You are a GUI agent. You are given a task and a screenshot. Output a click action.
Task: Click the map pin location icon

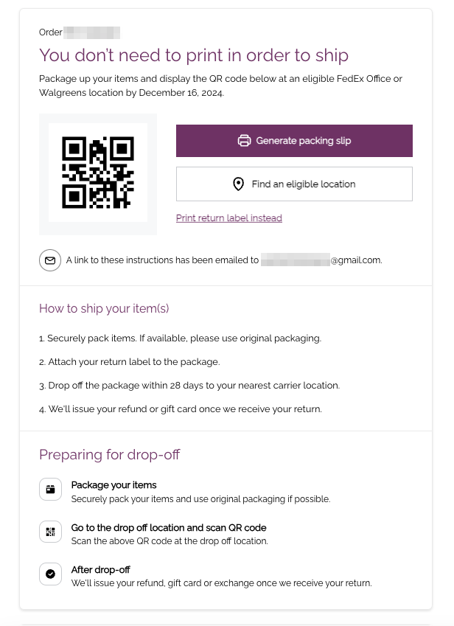pyautogui.click(x=238, y=184)
